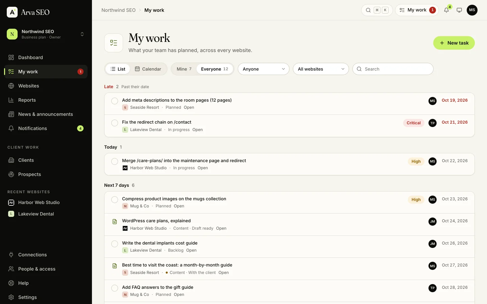Select the Everyone tasks filter
Viewport: 487px width, 304px height.
(x=214, y=69)
